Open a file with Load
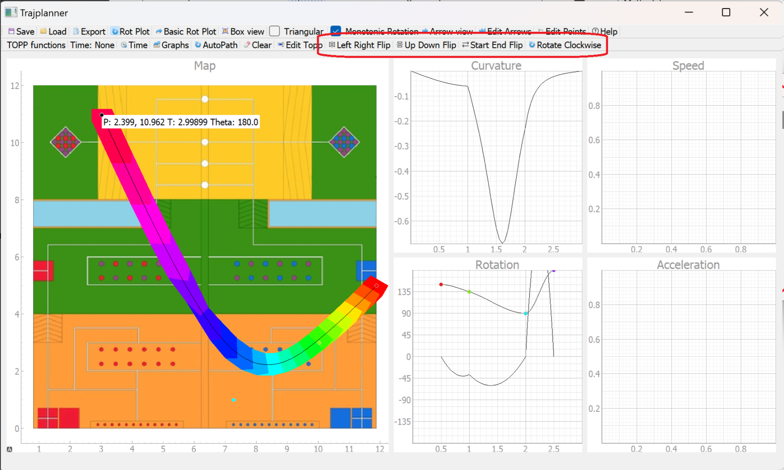This screenshot has height=470, width=784. (53, 31)
